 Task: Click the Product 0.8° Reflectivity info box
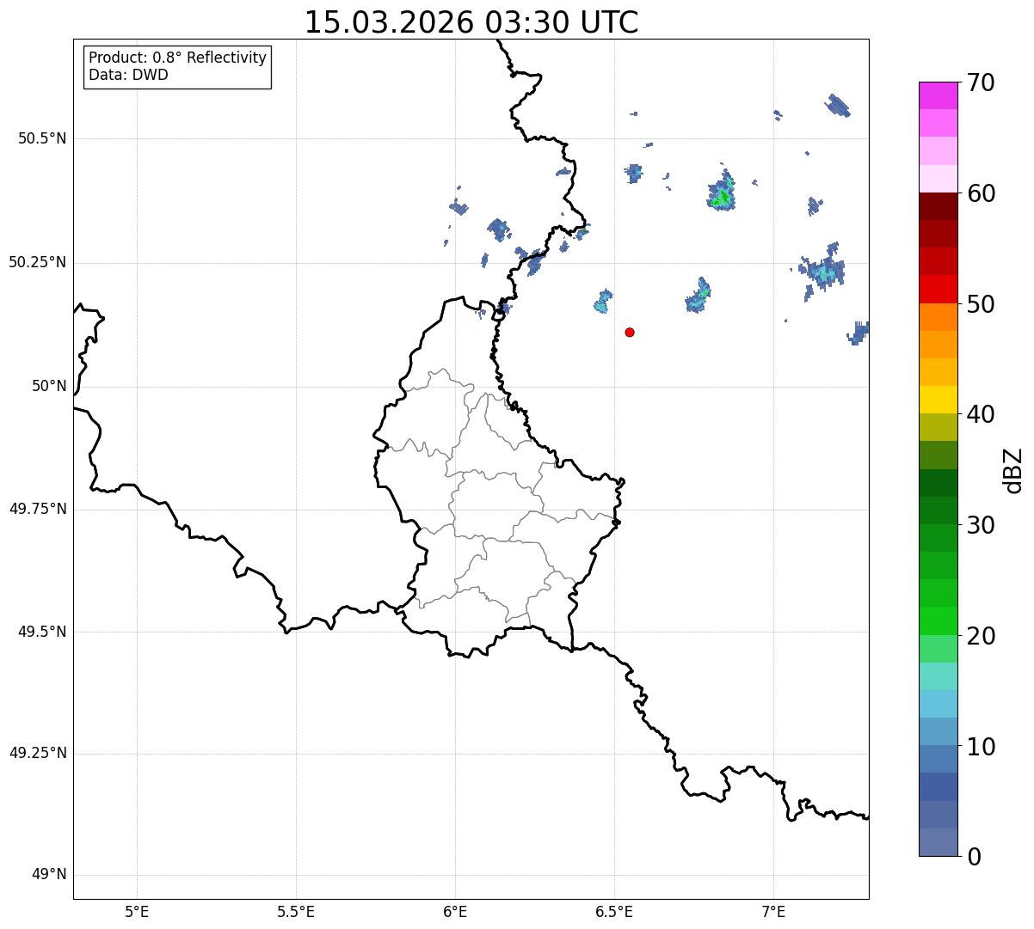click(x=177, y=67)
